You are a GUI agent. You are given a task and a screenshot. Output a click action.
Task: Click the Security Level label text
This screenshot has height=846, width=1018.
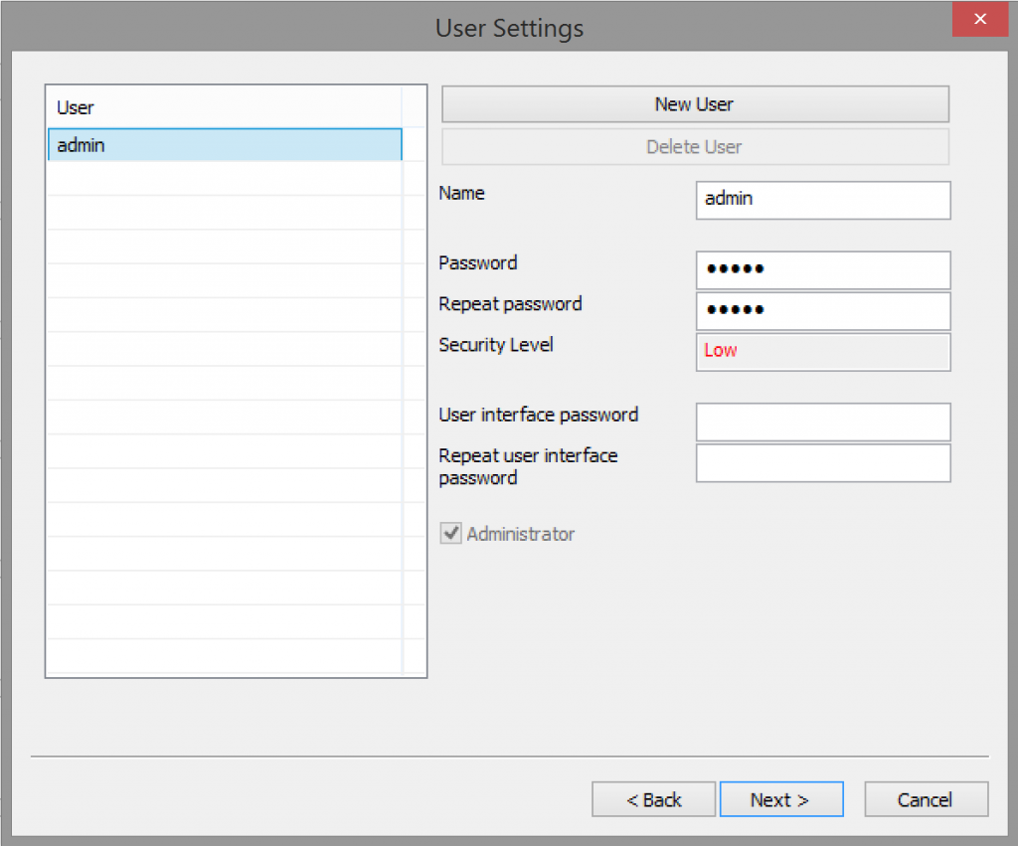point(496,345)
